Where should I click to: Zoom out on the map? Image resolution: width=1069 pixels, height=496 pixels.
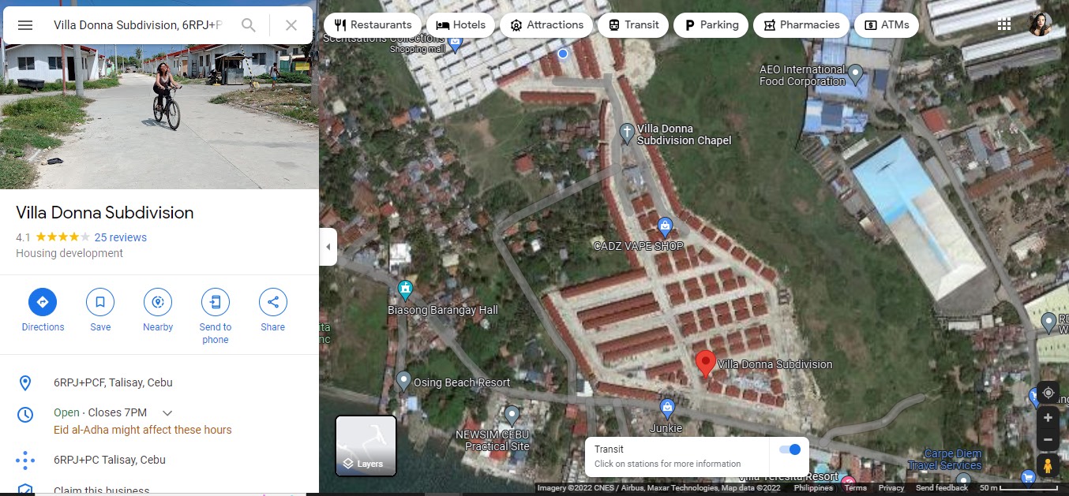1048,439
